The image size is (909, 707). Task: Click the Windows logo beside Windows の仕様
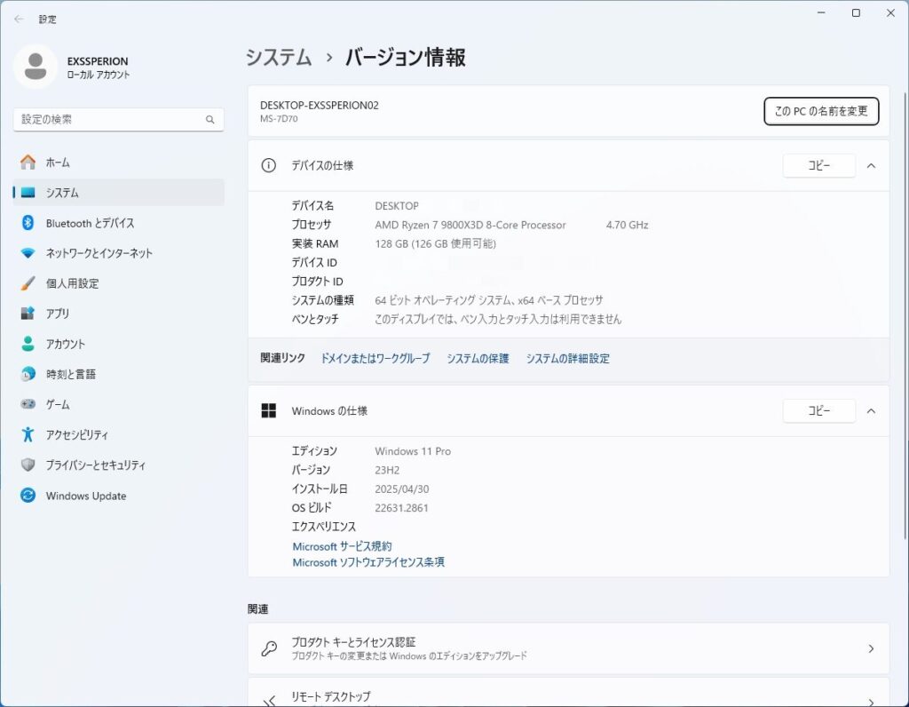pos(268,410)
